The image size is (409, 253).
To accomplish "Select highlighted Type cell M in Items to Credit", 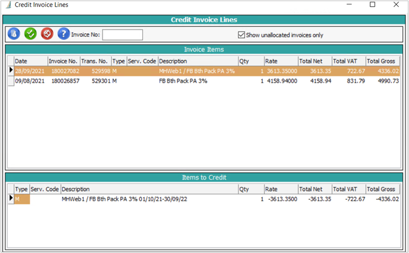I will (22, 199).
